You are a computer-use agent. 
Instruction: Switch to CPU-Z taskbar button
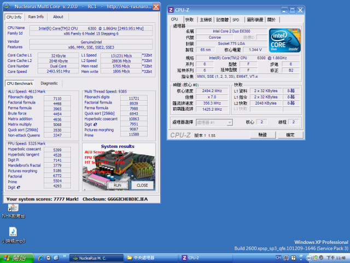(x=206, y=258)
